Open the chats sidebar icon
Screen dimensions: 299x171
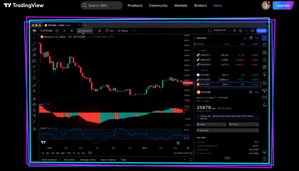(x=265, y=83)
